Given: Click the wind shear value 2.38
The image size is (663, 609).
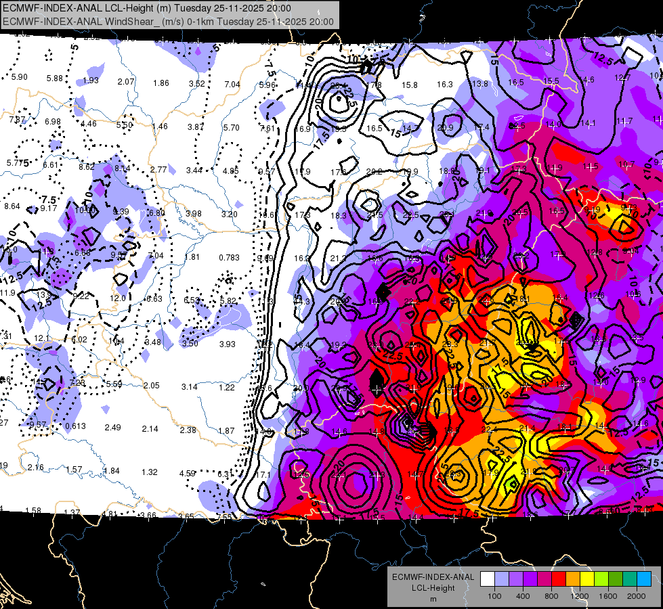Looking at the screenshot, I should click(188, 430).
